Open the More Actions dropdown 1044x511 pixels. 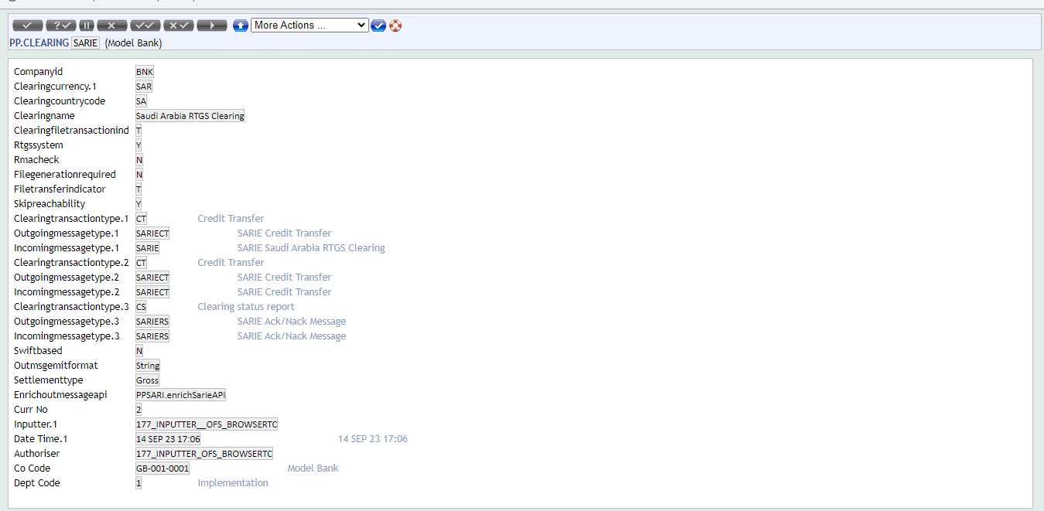[x=310, y=26]
